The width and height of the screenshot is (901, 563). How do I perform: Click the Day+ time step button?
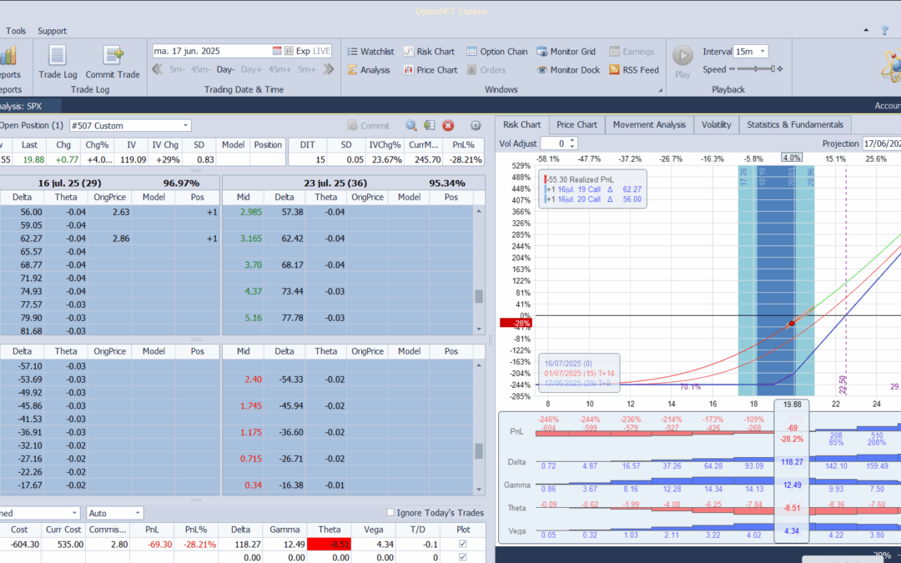click(x=251, y=69)
